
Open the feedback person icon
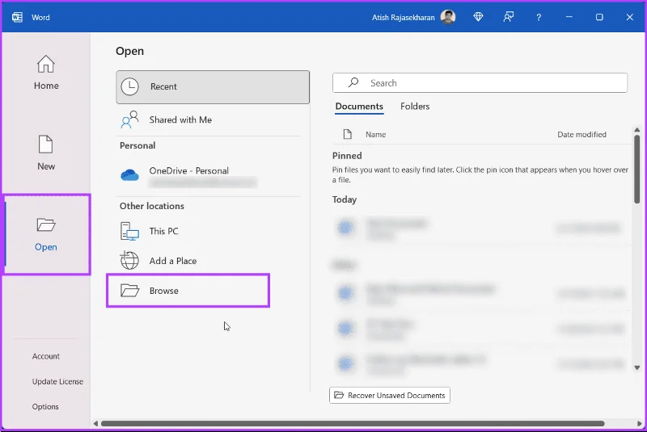click(509, 17)
